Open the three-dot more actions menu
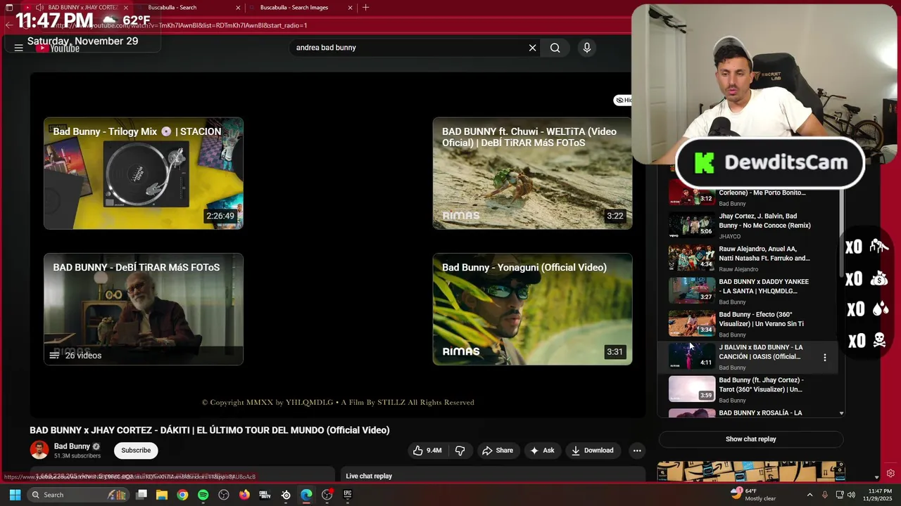The height and width of the screenshot is (506, 901). click(x=637, y=450)
